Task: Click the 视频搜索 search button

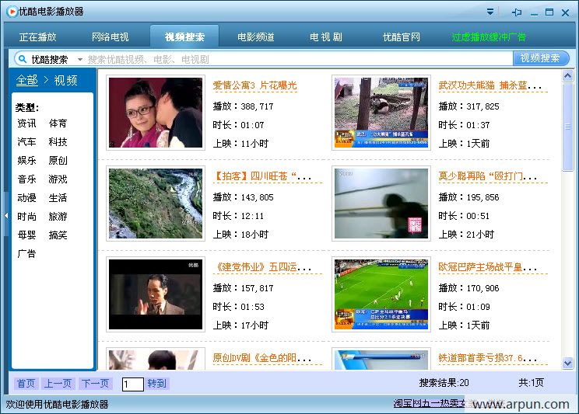Action: pos(540,58)
